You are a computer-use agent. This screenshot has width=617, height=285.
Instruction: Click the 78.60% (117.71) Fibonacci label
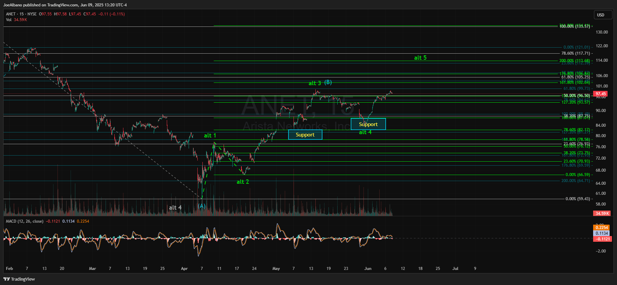[576, 53]
